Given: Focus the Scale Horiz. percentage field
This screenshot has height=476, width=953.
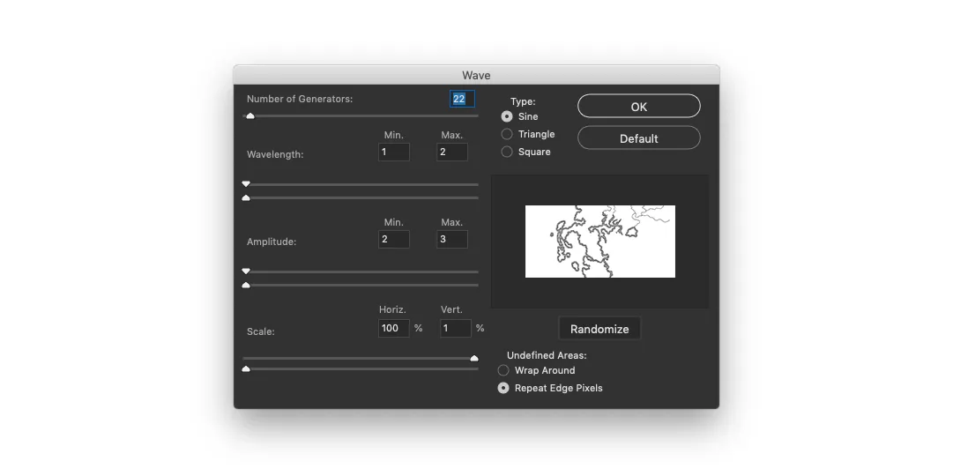Looking at the screenshot, I should (393, 328).
